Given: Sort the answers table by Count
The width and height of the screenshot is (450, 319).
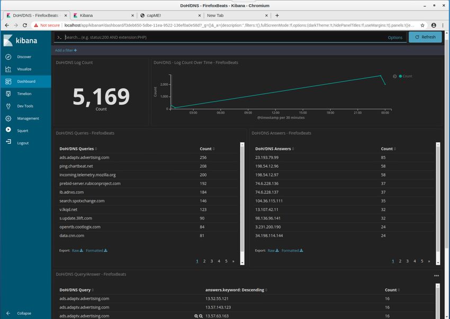Looking at the screenshot, I should point(388,149).
